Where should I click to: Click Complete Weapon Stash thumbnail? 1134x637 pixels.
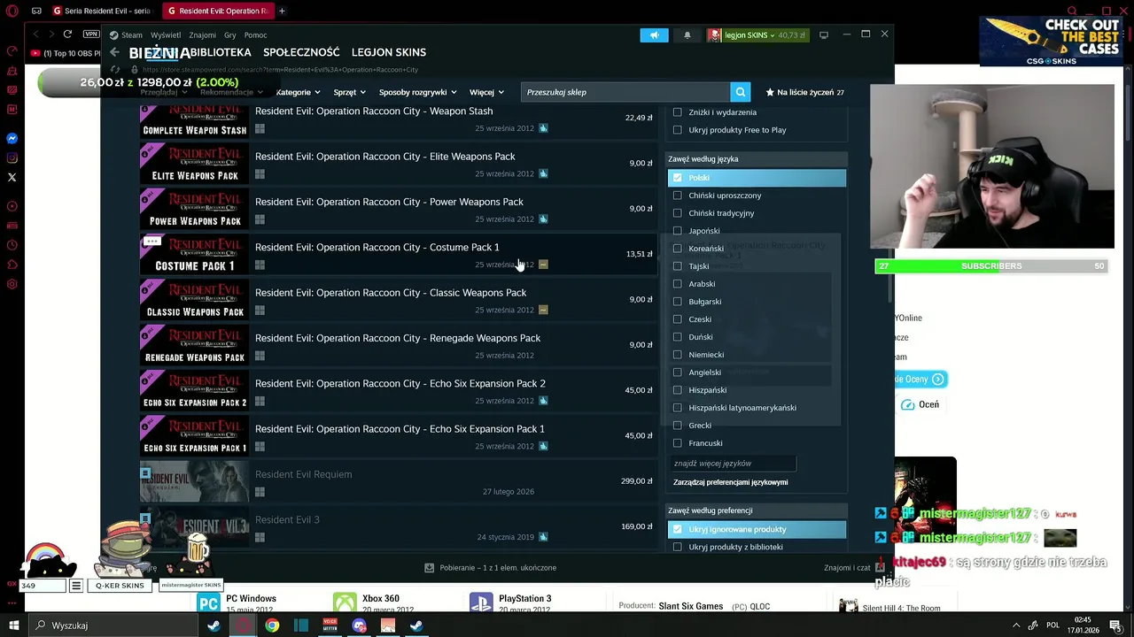pyautogui.click(x=194, y=120)
